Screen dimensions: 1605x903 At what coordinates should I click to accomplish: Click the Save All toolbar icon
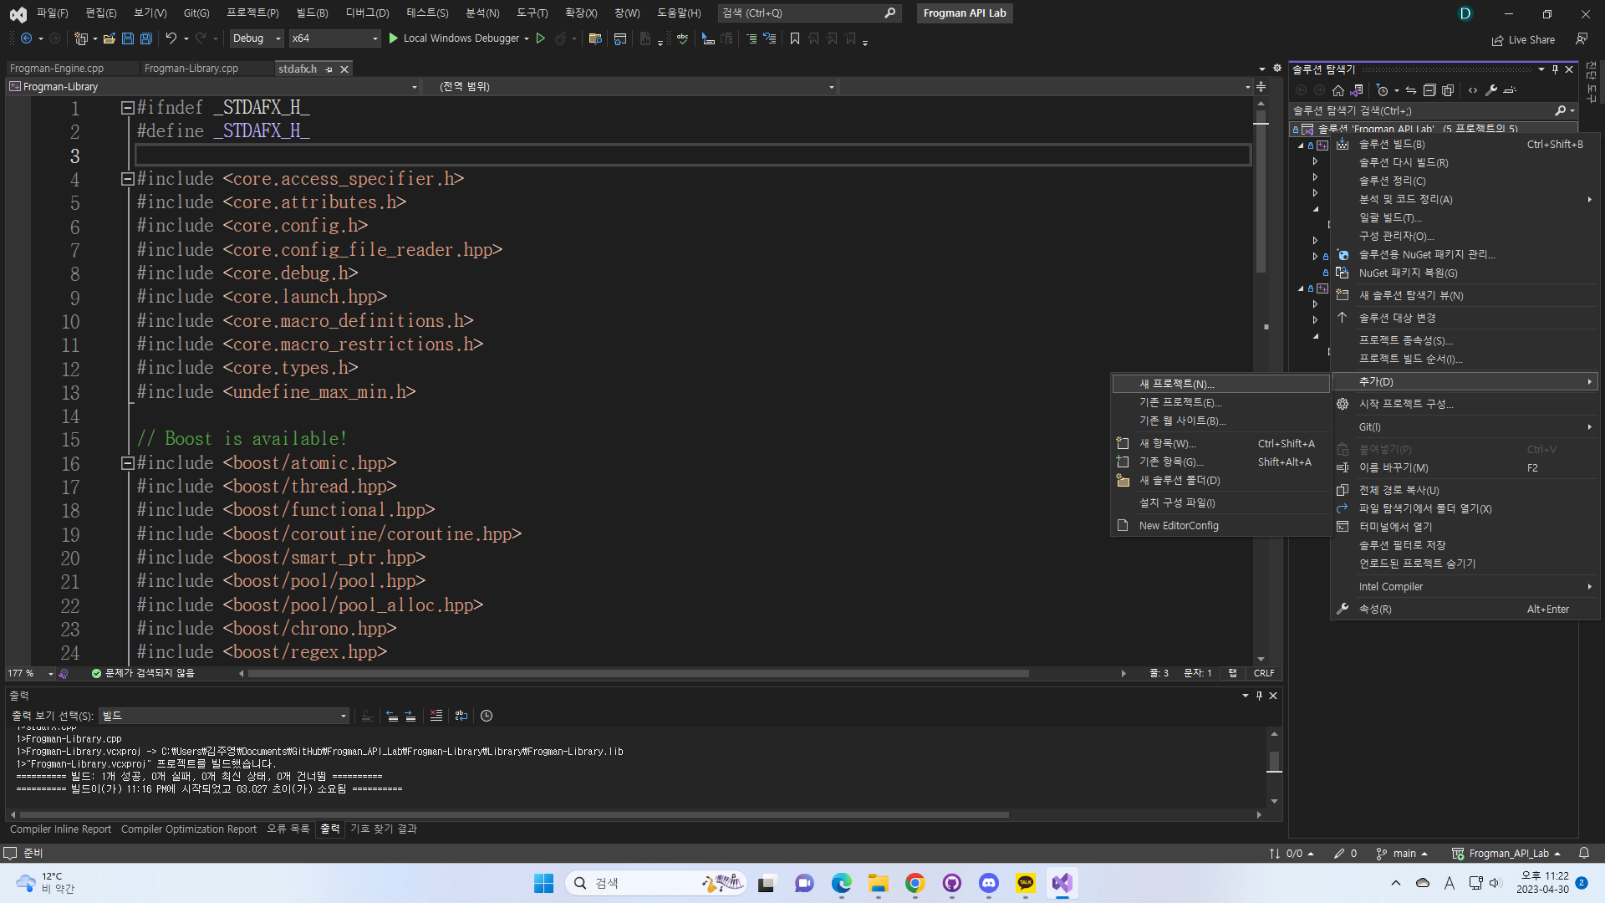[145, 38]
